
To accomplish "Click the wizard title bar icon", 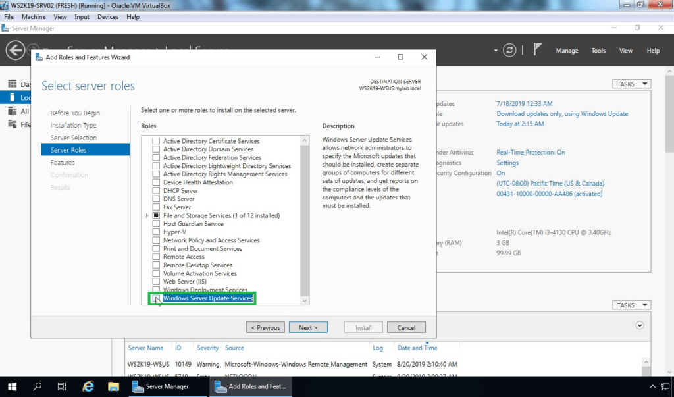I will coord(39,57).
